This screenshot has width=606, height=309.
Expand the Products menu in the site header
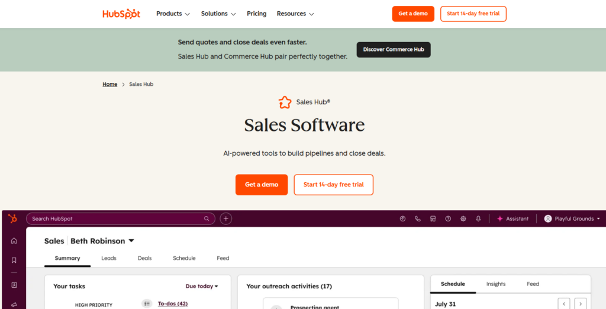[173, 14]
